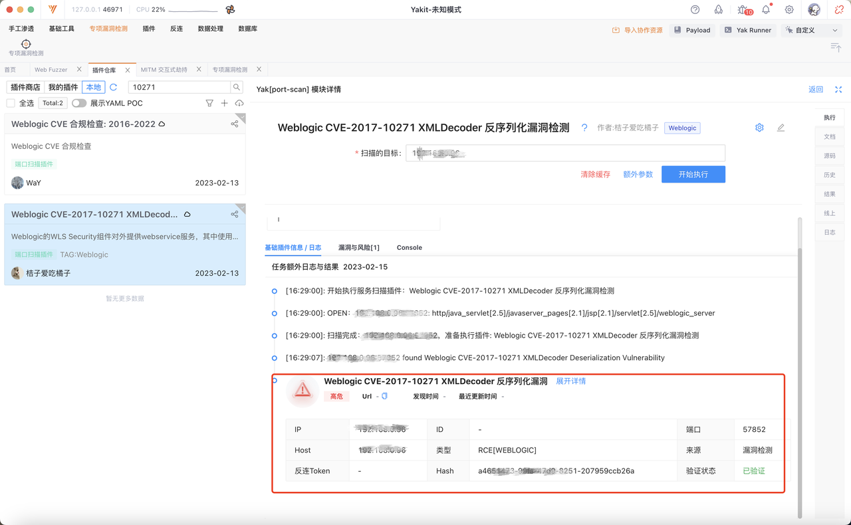Click the 开始执行 button
The image size is (851, 525).
693,174
